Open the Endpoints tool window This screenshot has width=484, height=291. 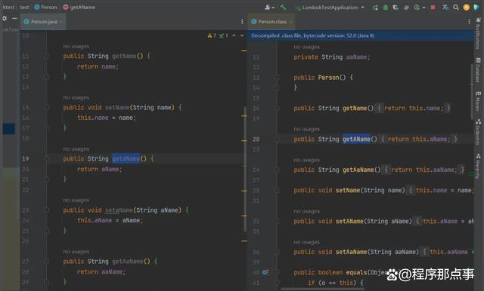click(x=478, y=131)
